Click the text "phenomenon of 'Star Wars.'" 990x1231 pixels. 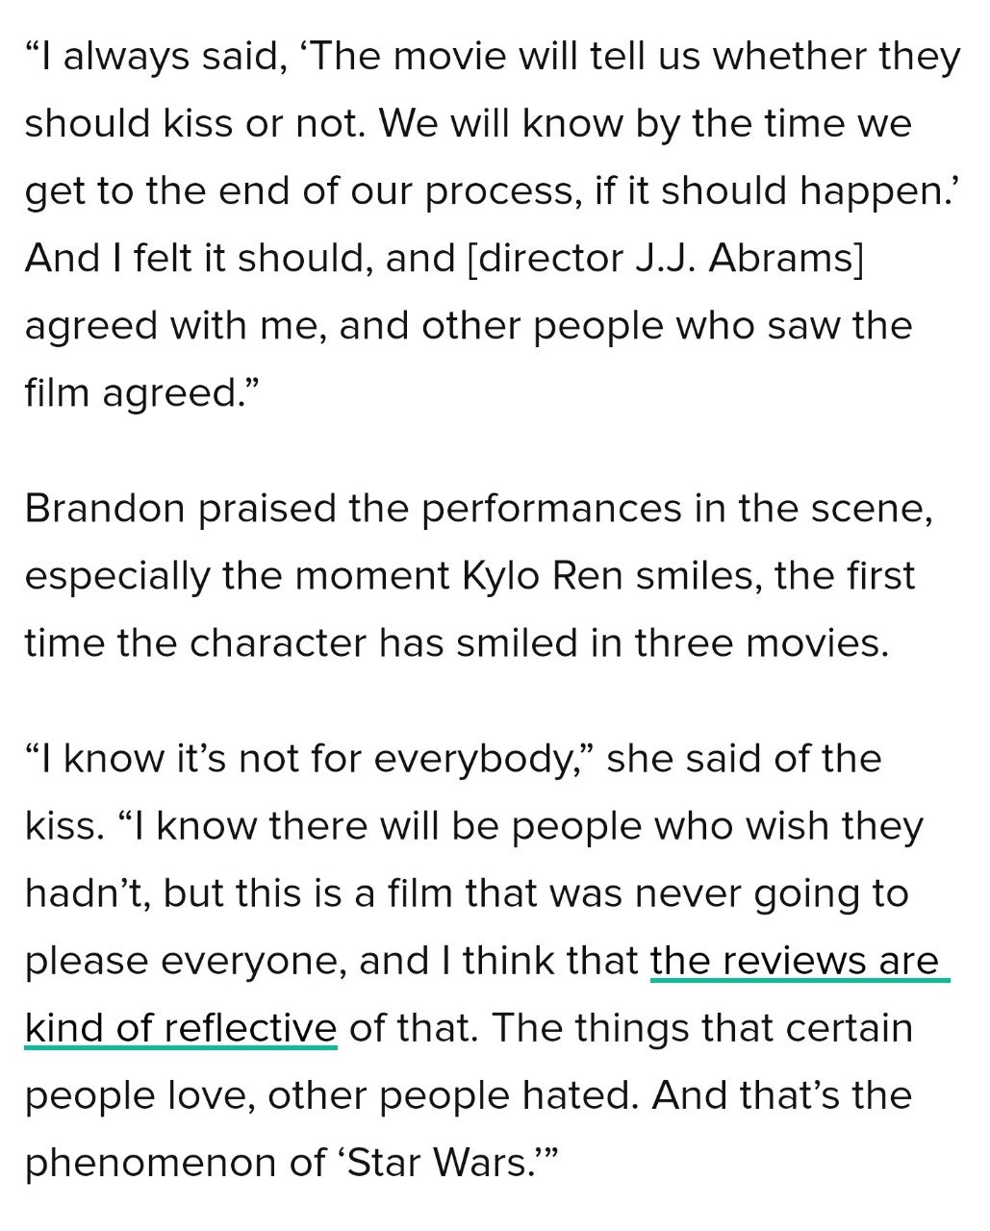coord(292,1163)
